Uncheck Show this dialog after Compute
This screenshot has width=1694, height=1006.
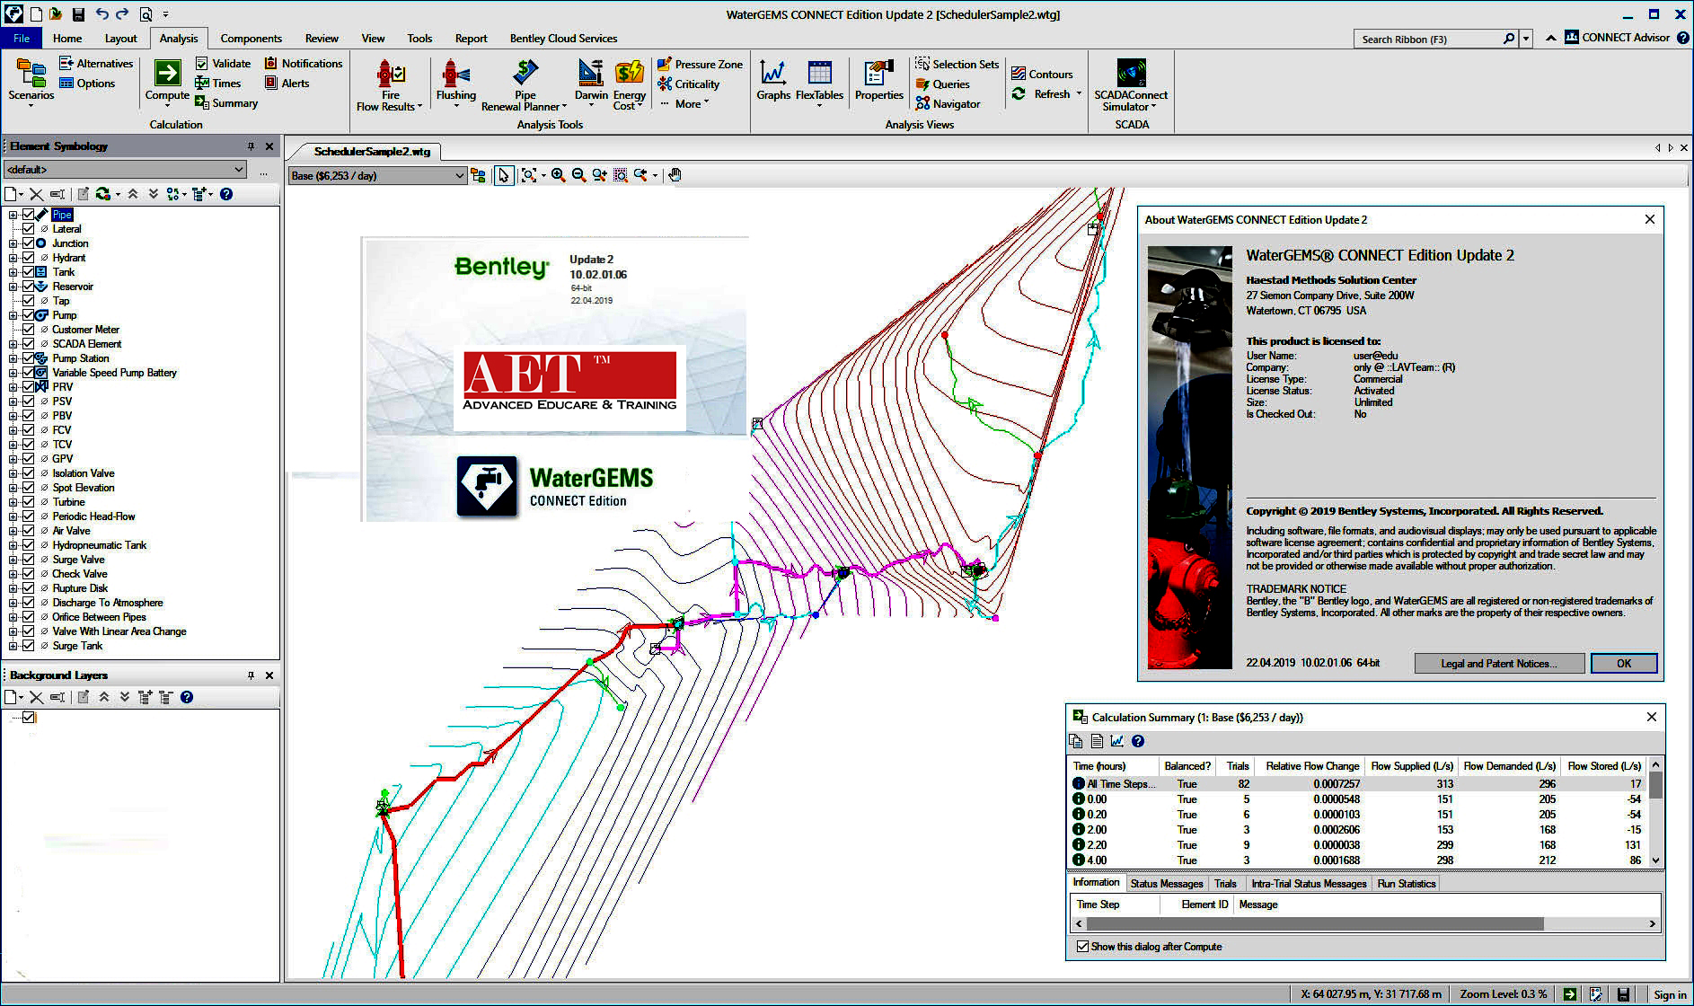pyautogui.click(x=1082, y=947)
